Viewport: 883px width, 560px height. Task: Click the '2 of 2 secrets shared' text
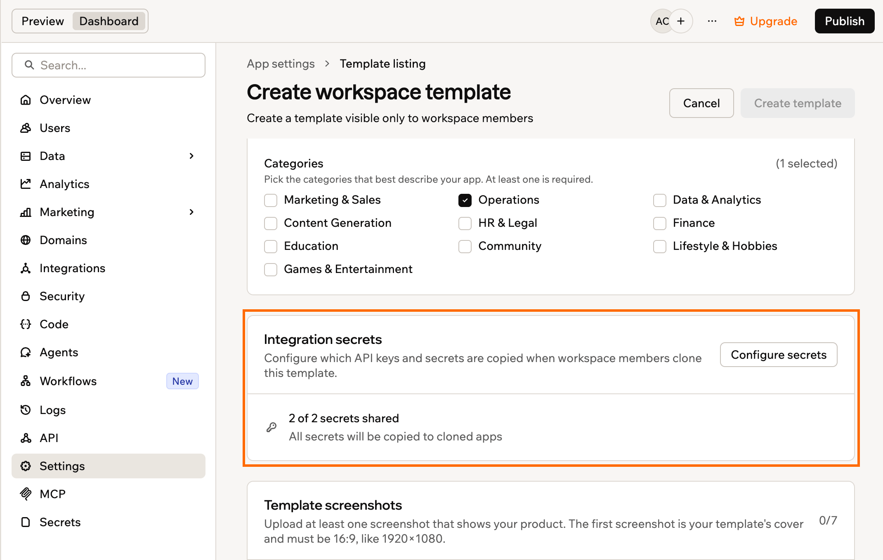tap(344, 418)
